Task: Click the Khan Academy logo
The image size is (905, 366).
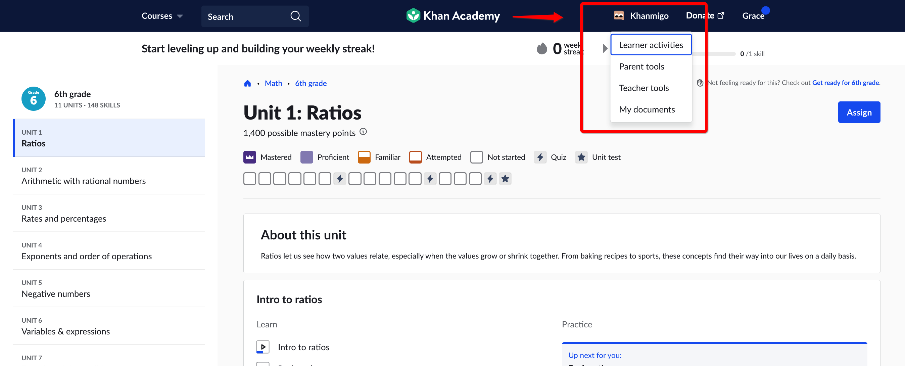Action: [452, 15]
